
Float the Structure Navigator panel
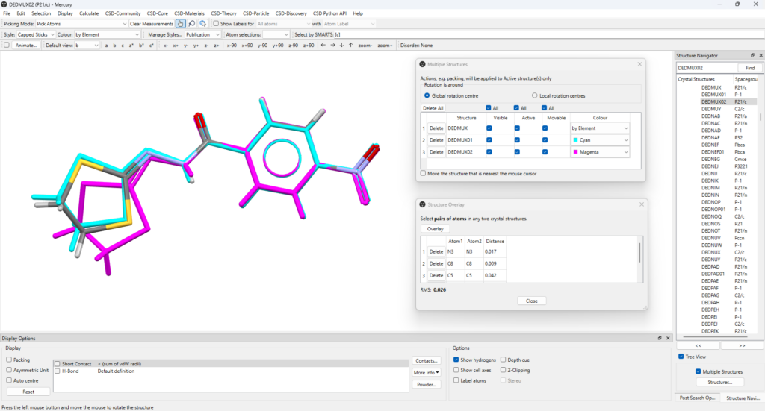point(752,56)
